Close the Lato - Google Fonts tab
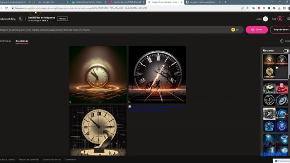The width and height of the screenshot is (290, 163). click(68, 2)
